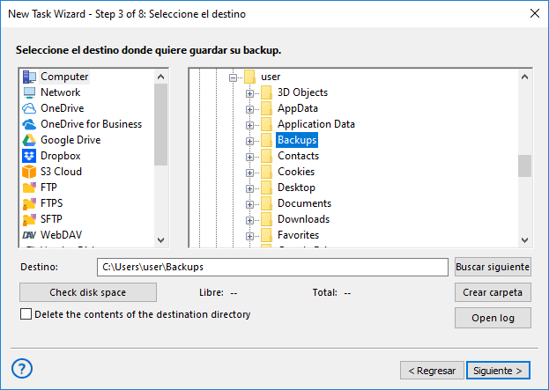
Task: Pick the OneDrive cloud icon
Action: (x=29, y=108)
